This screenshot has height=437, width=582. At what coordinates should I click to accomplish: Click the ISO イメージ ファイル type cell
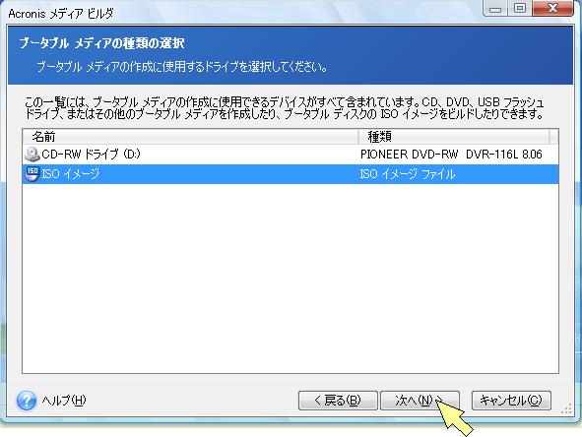coord(408,174)
